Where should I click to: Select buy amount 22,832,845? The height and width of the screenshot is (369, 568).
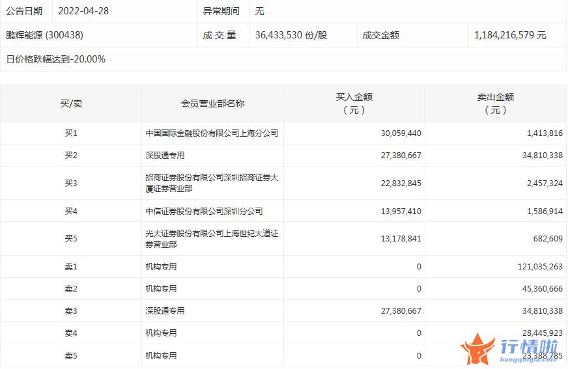[x=401, y=183]
